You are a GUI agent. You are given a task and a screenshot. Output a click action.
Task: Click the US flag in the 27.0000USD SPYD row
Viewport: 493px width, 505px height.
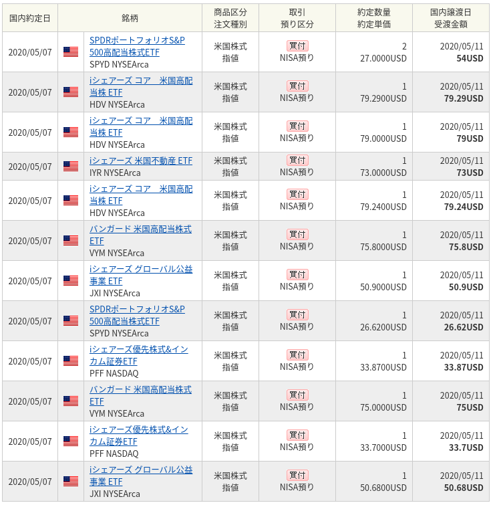[x=71, y=52]
